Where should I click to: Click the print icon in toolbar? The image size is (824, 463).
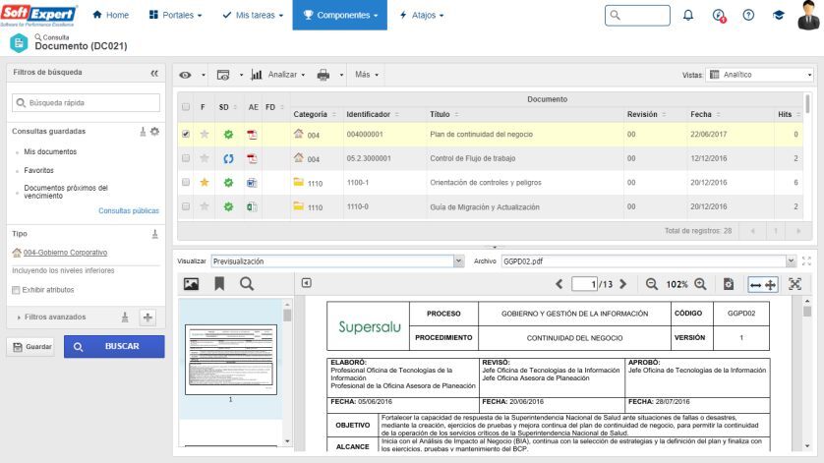click(323, 75)
